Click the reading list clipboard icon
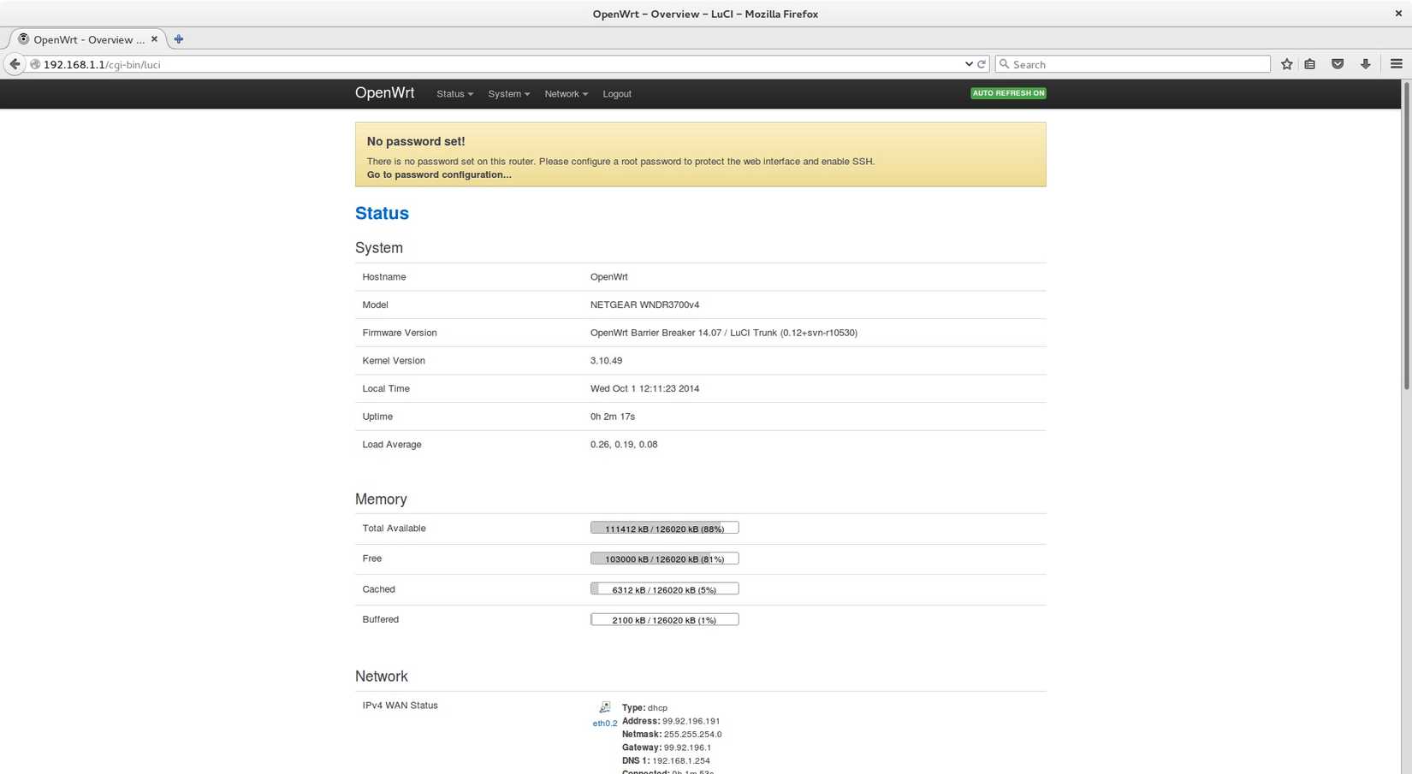Viewport: 1412px width, 774px height. click(1309, 63)
